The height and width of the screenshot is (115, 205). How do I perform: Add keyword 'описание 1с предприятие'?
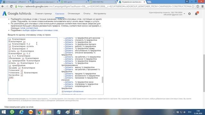tap(69, 59)
